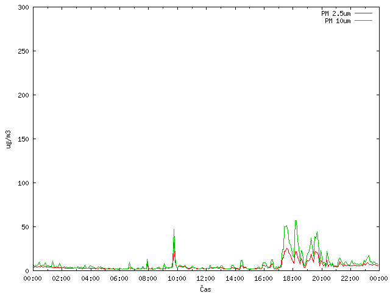The image size is (390, 293).
Task: Click x-axis time label 08:00
Action: [147, 278]
